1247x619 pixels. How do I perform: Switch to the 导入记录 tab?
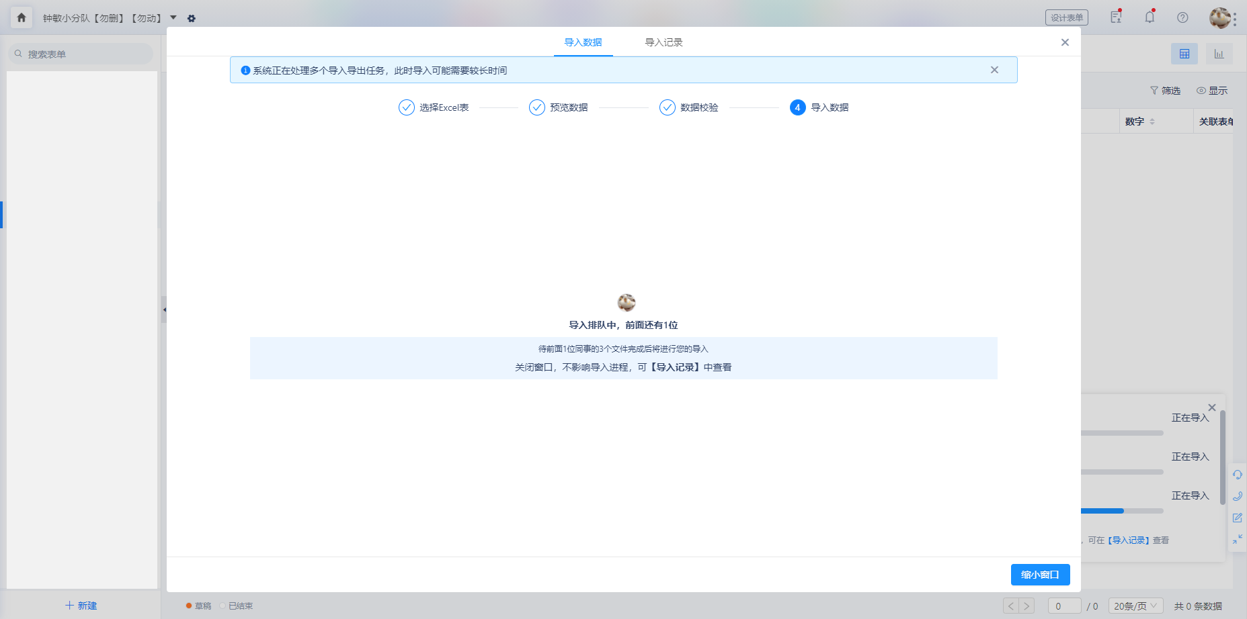coord(663,42)
